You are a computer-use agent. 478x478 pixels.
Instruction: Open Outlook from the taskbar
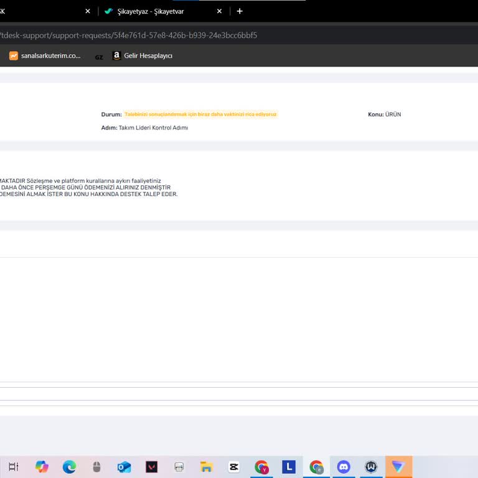124,467
